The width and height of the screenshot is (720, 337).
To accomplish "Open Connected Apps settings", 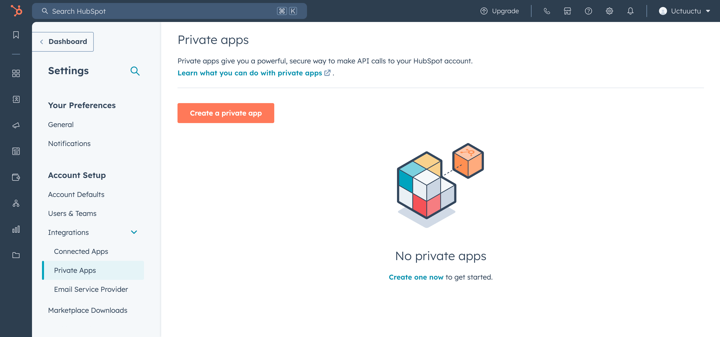I will (81, 251).
